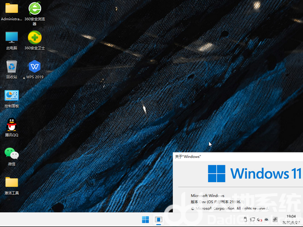Click the Windows 11 logo in dialog

pos(255,173)
